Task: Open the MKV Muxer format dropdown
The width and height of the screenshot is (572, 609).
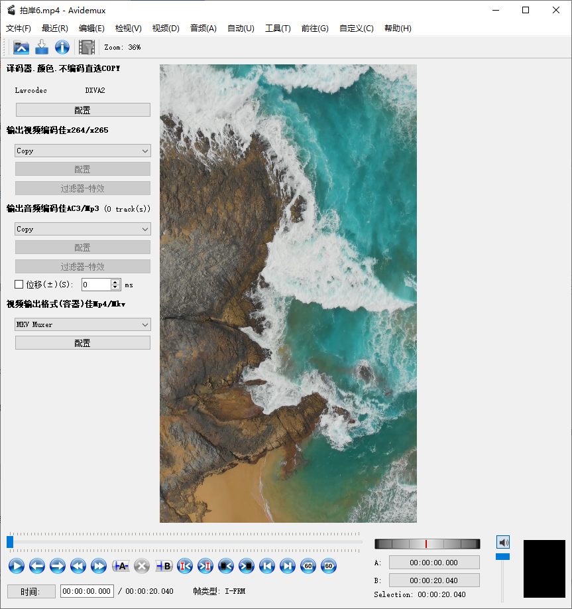Action: tap(83, 324)
